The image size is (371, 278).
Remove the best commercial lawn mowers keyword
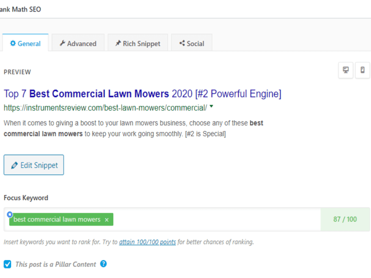coord(107,220)
